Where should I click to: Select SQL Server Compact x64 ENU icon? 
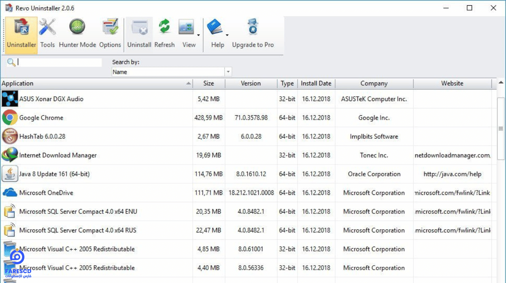click(10, 211)
